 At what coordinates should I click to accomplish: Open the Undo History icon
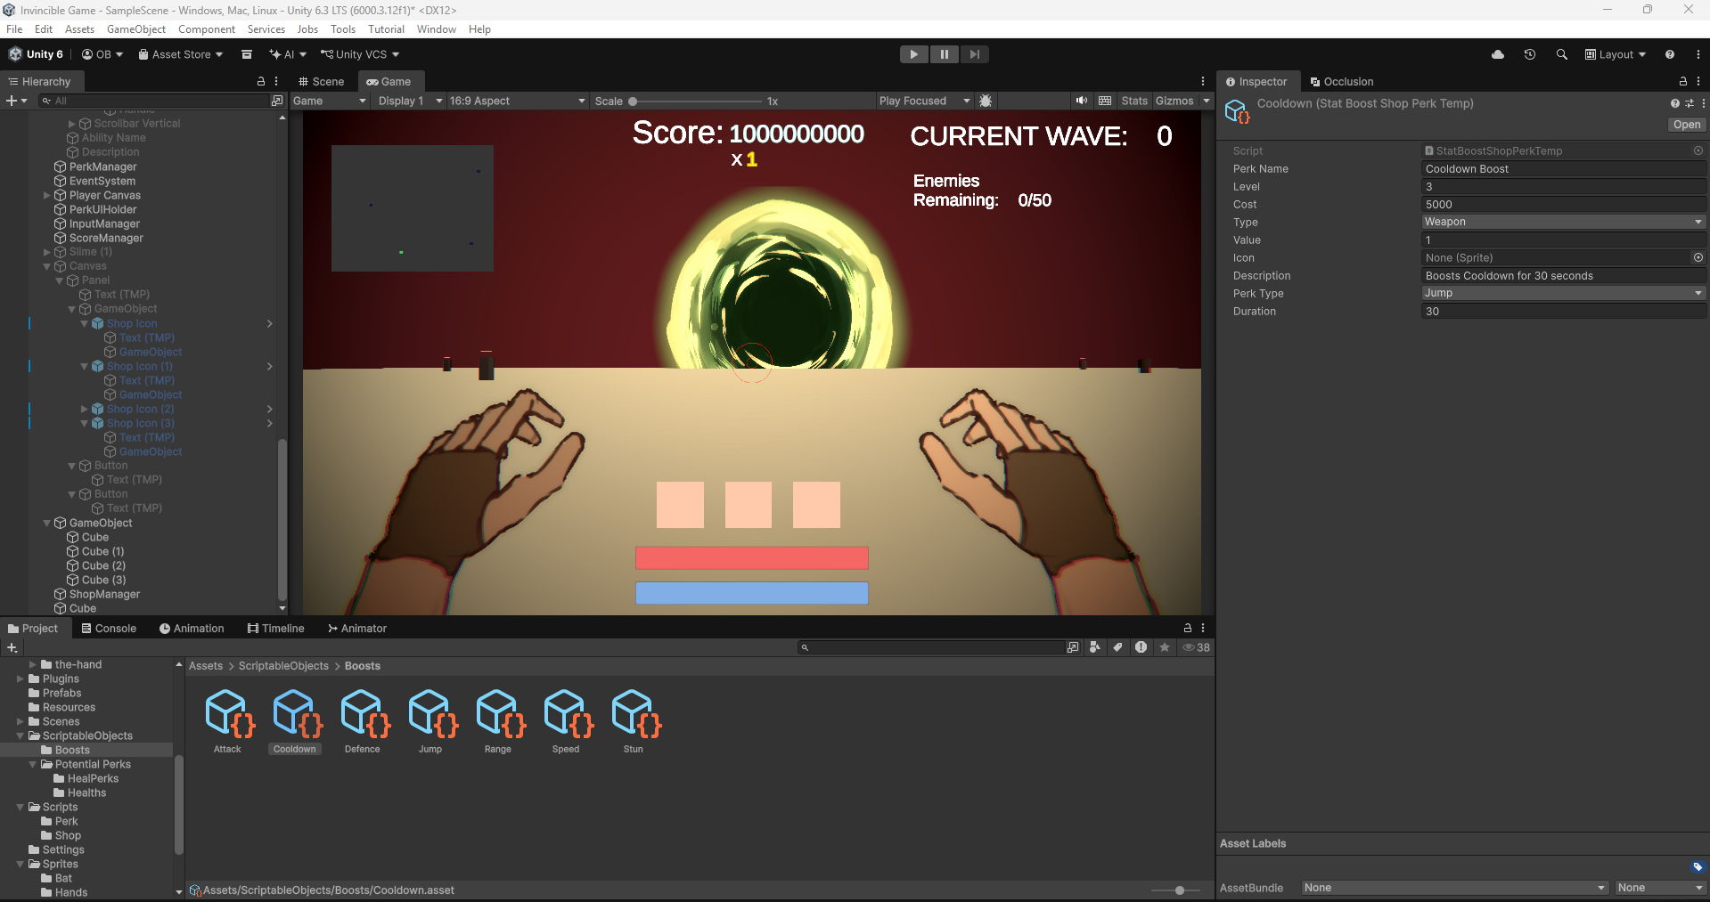(1530, 54)
